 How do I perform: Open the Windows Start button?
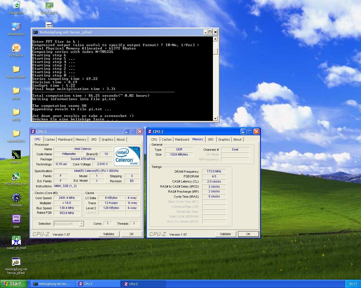14,284
